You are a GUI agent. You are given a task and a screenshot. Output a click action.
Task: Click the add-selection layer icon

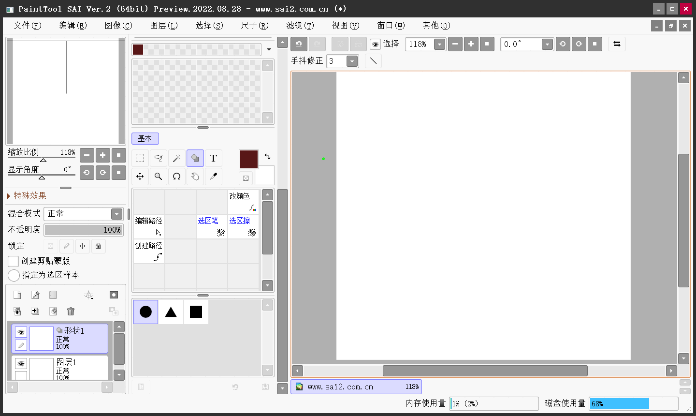(35, 312)
